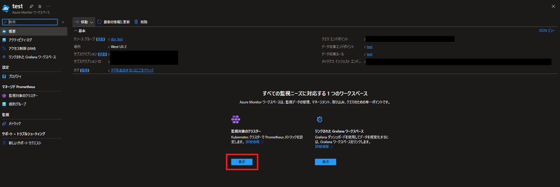Image resolution: width=560 pixels, height=187 pixels.
Task: Open リンクされた Grafana ワークスペース in sidebar
Action: pyautogui.click(x=33, y=57)
